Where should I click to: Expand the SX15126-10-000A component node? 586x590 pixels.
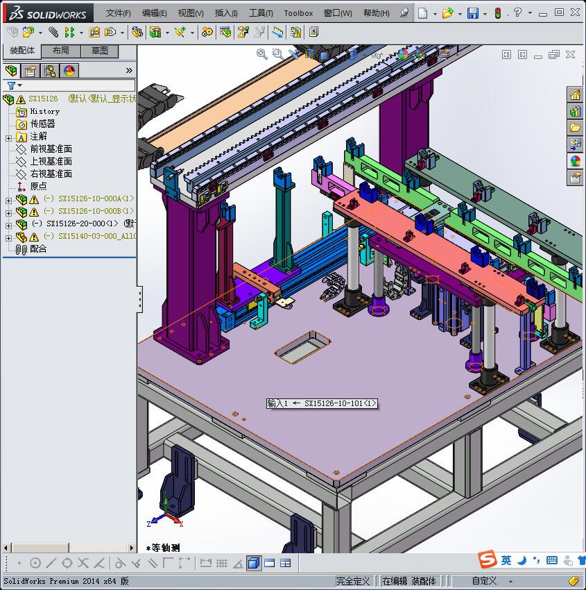pos(8,201)
